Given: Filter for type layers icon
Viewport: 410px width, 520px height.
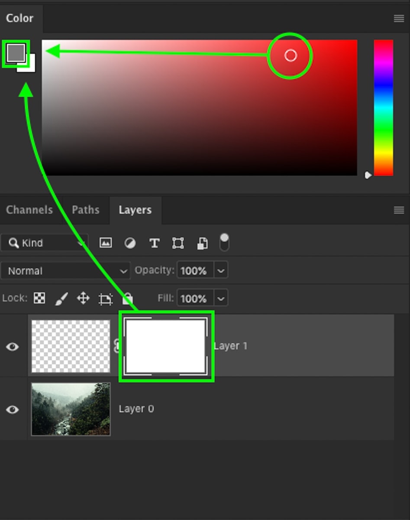Looking at the screenshot, I should (154, 243).
